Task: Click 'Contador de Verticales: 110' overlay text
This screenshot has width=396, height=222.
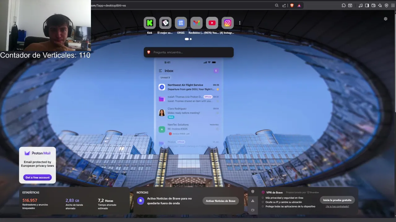Action: pyautogui.click(x=45, y=55)
